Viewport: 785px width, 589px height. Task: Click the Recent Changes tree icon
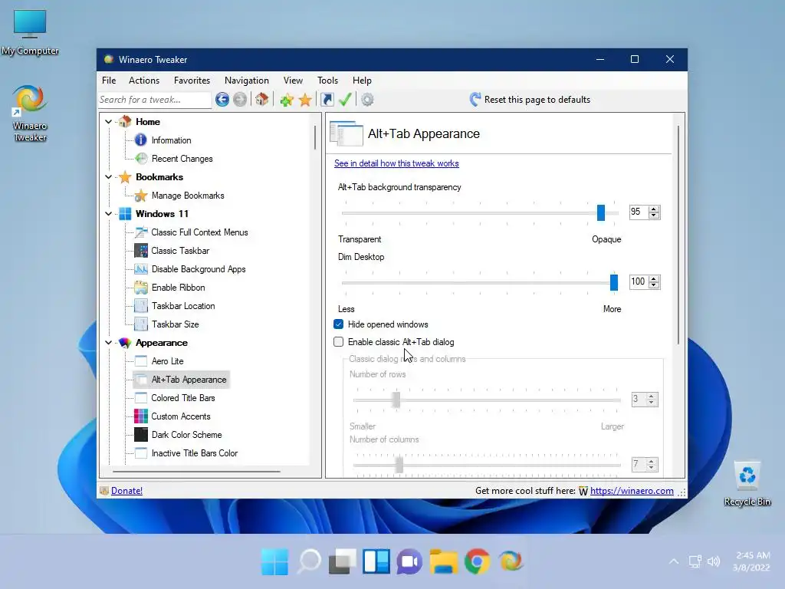141,159
